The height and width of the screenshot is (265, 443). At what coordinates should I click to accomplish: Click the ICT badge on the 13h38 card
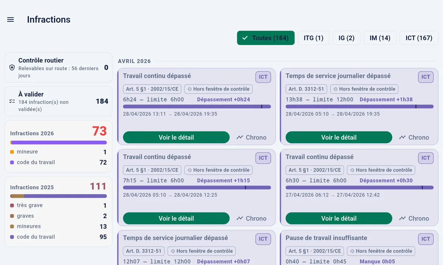point(426,77)
